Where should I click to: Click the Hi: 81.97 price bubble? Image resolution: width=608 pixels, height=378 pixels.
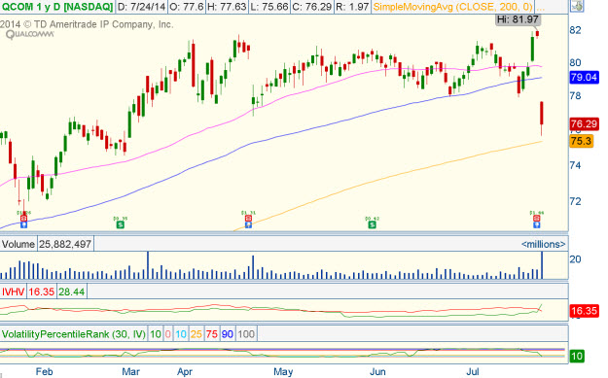[x=519, y=19]
